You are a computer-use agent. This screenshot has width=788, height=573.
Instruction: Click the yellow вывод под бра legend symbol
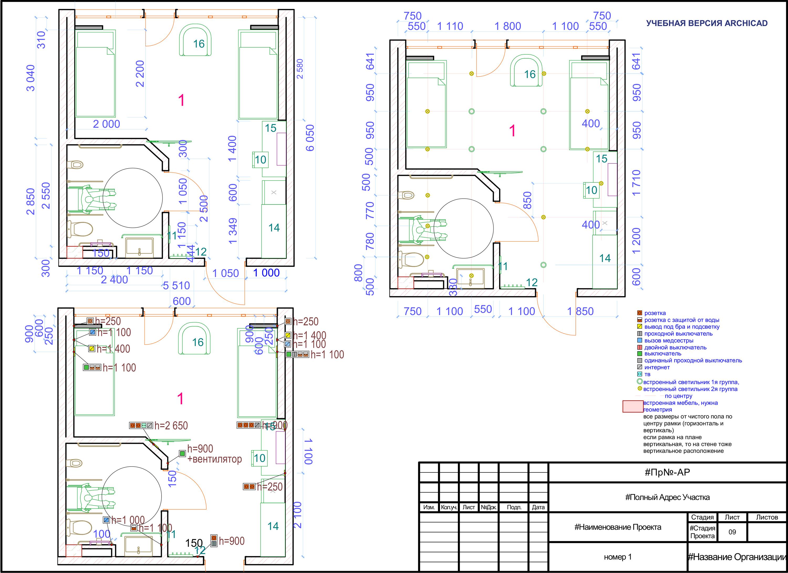pyautogui.click(x=640, y=326)
